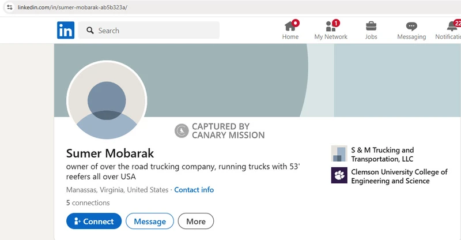The width and height of the screenshot is (461, 240).
Task: Open S & M Trucking and Transportation, LLC
Action: point(382,154)
